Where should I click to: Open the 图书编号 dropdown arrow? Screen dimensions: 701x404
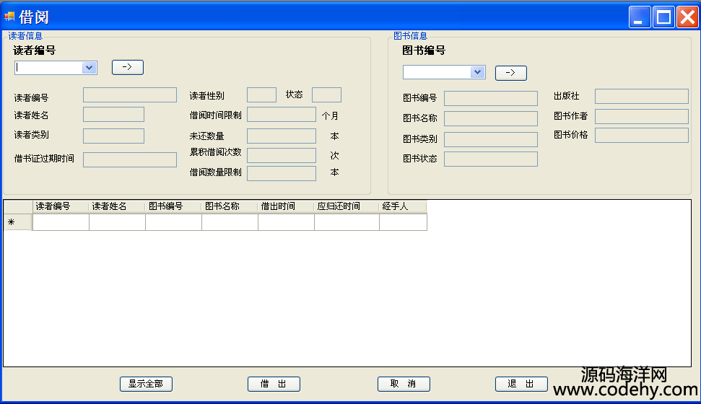point(477,72)
